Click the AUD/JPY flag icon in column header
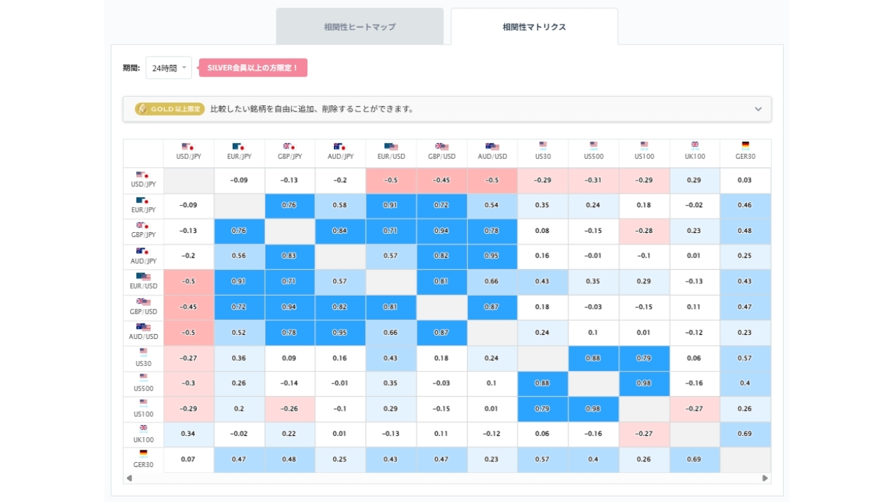894x502 pixels. coord(339,146)
